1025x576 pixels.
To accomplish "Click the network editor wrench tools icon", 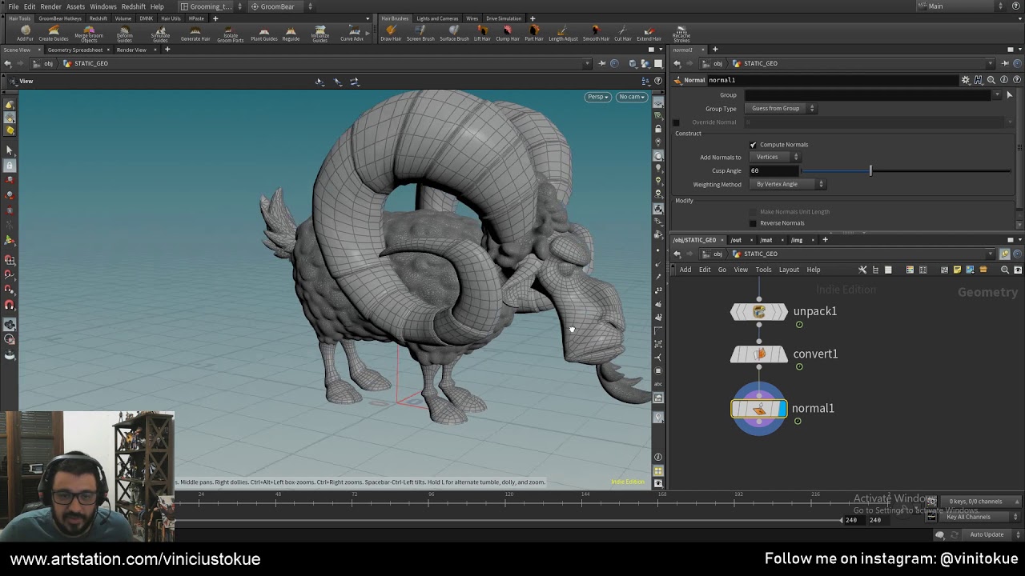I will point(862,270).
